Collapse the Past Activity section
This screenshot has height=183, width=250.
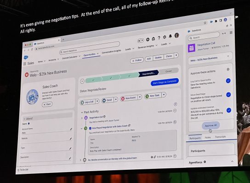click(82, 112)
